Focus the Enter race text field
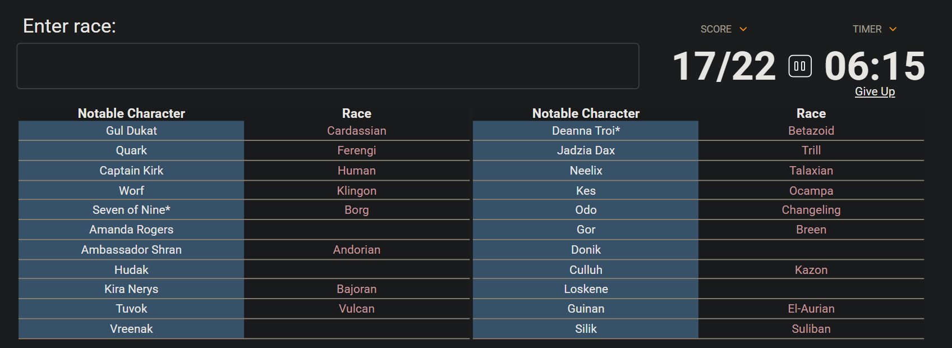Viewport: 952px width, 348px height. click(328, 66)
